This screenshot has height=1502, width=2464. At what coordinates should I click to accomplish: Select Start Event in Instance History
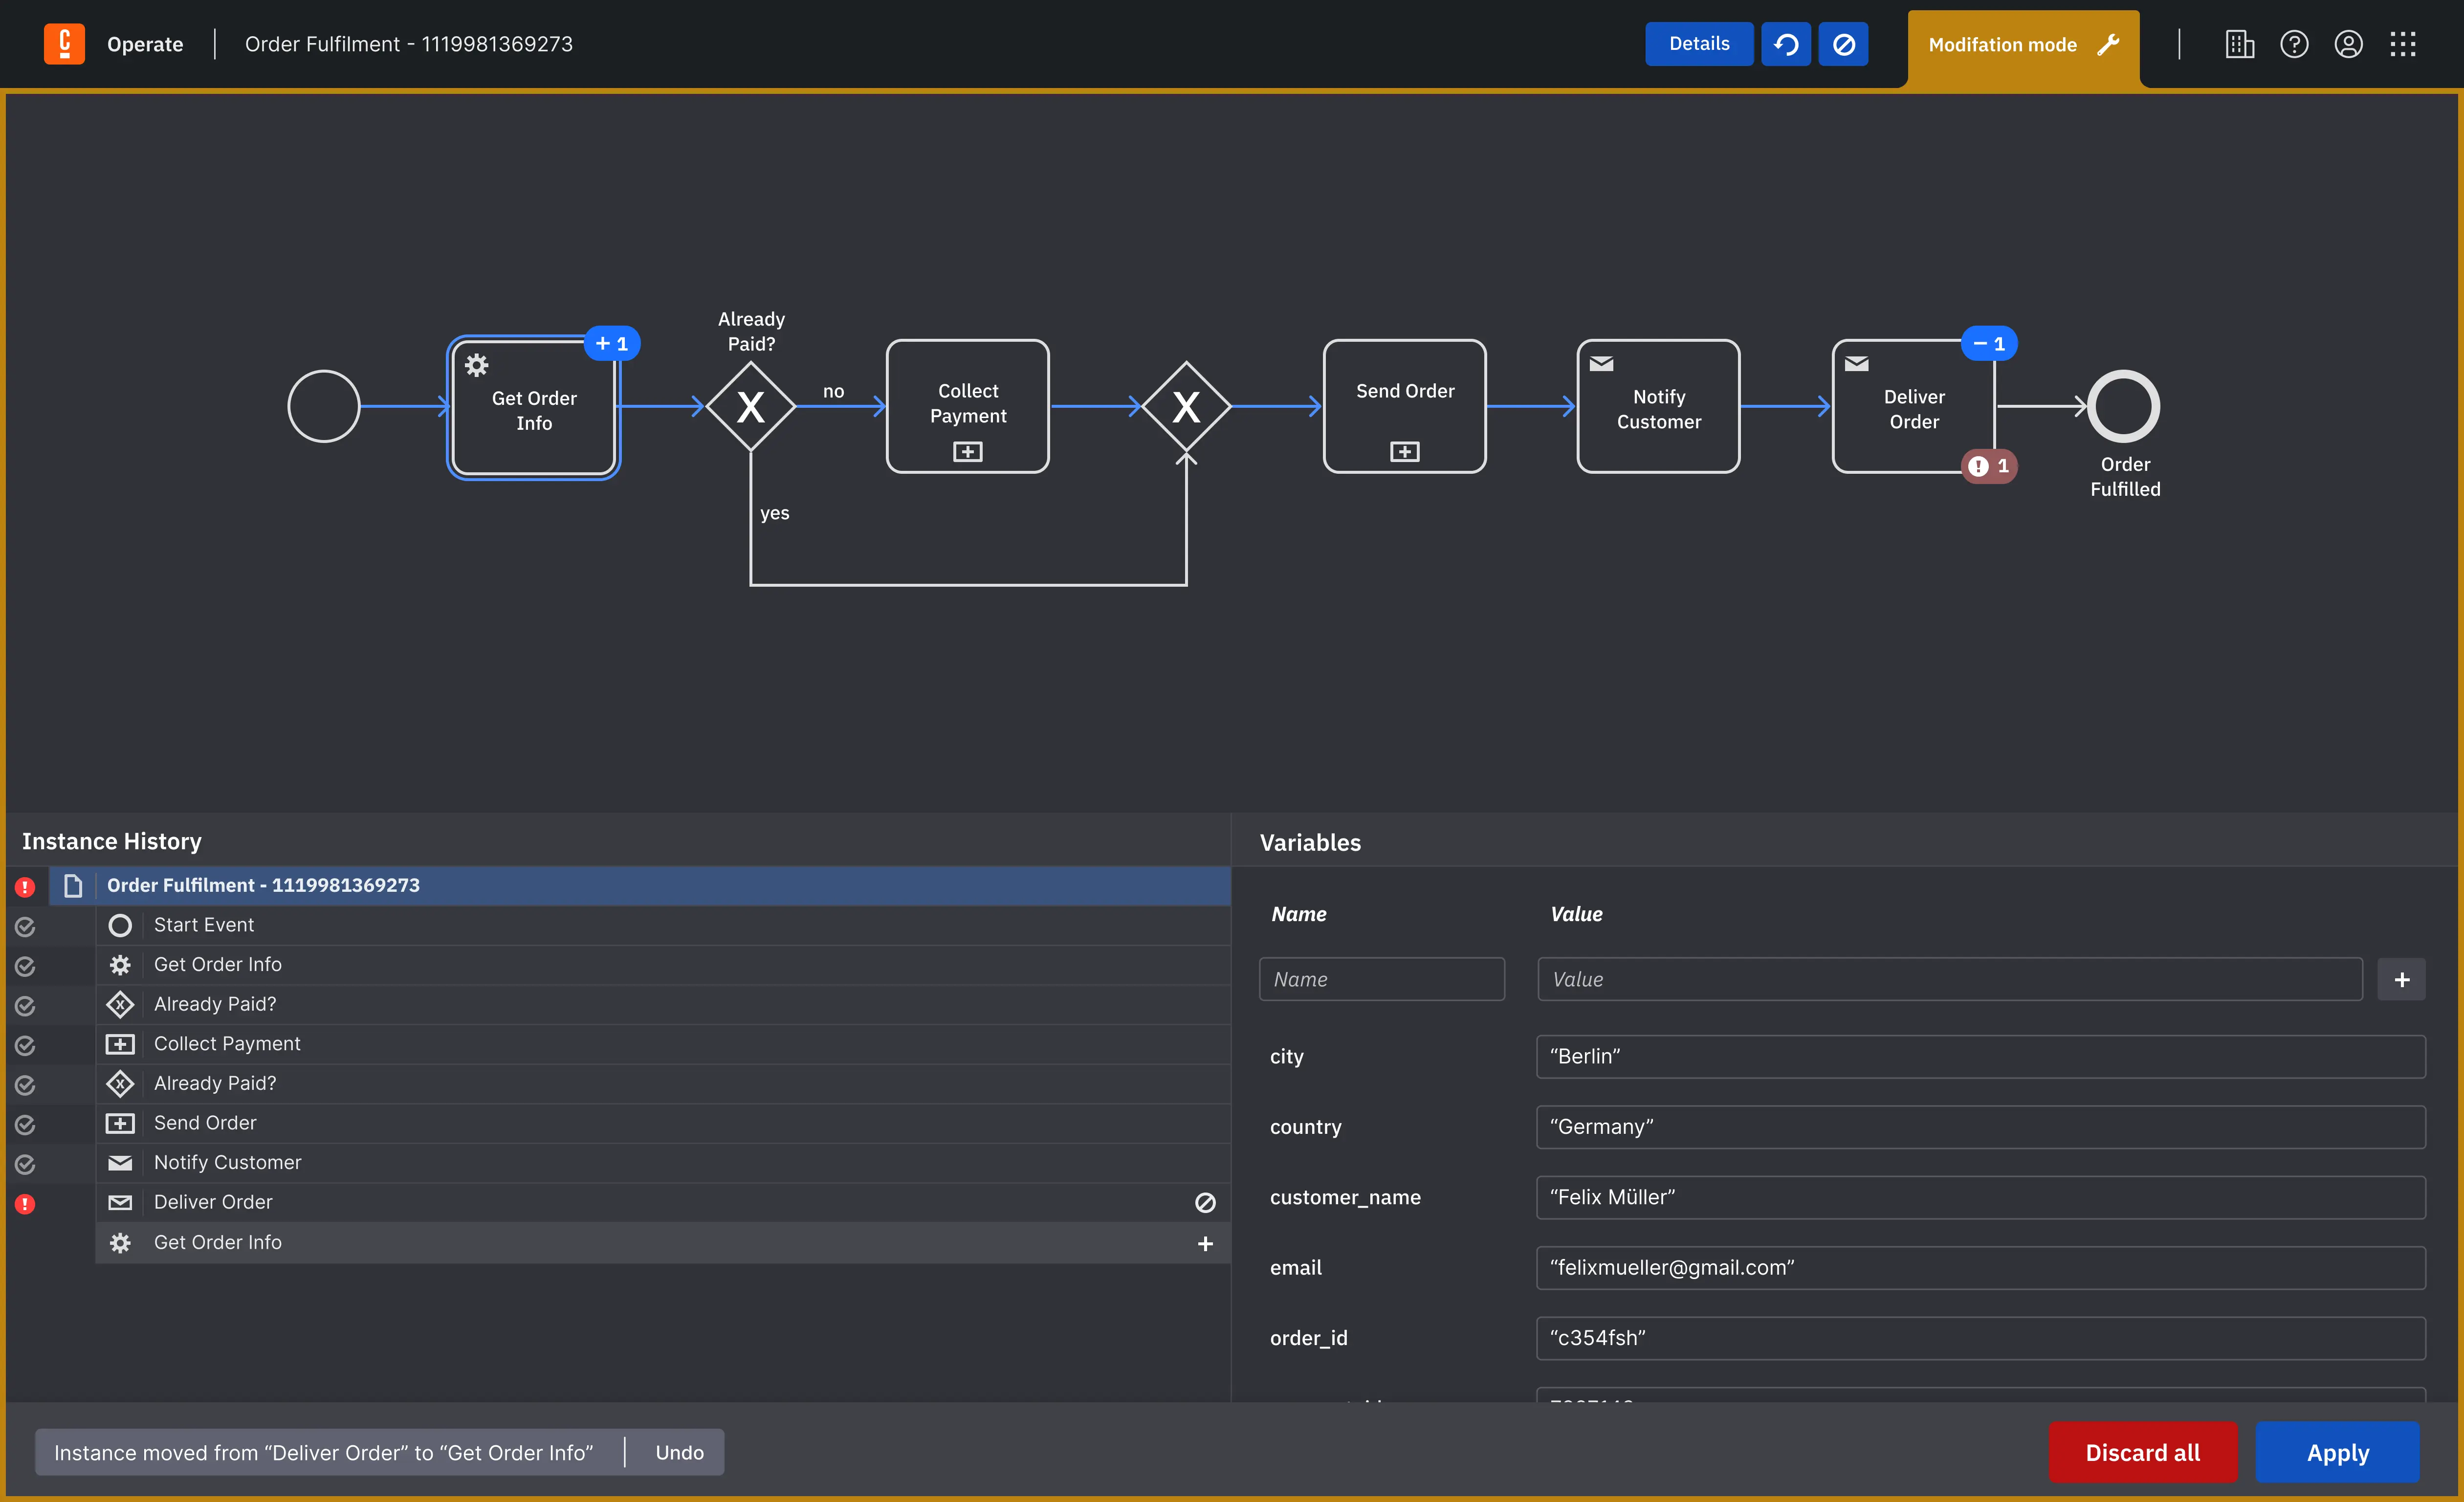tap(663, 925)
